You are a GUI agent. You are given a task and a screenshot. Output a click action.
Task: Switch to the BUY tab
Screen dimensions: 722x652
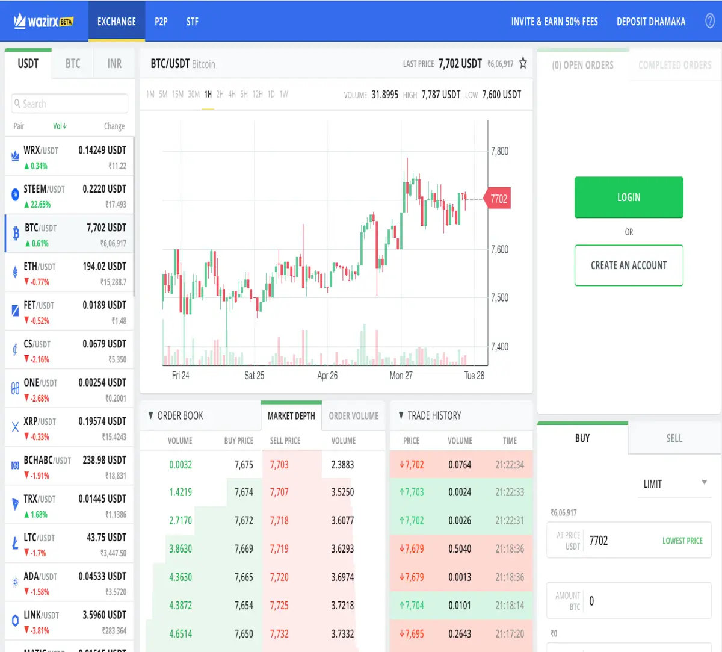pos(582,438)
